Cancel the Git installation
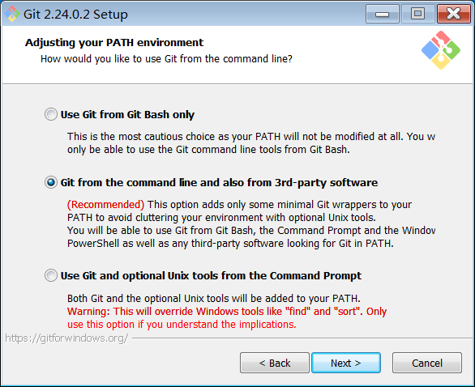This screenshot has width=475, height=387. (427, 363)
